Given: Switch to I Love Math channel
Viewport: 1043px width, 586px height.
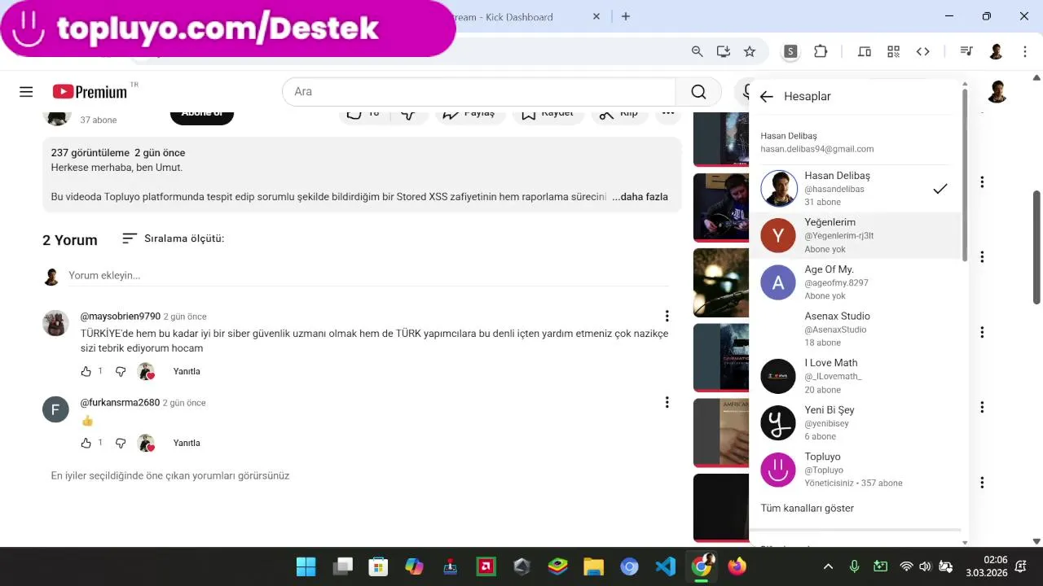Looking at the screenshot, I should [x=856, y=376].
